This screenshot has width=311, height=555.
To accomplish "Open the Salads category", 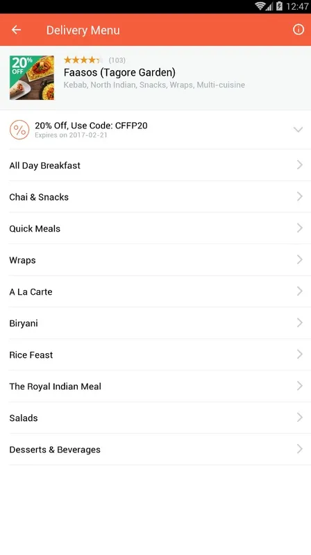I will pos(155,418).
